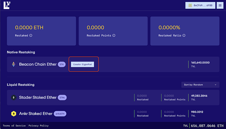Open the Privacy Policy link
The image size is (226, 129).
[x=39, y=126]
